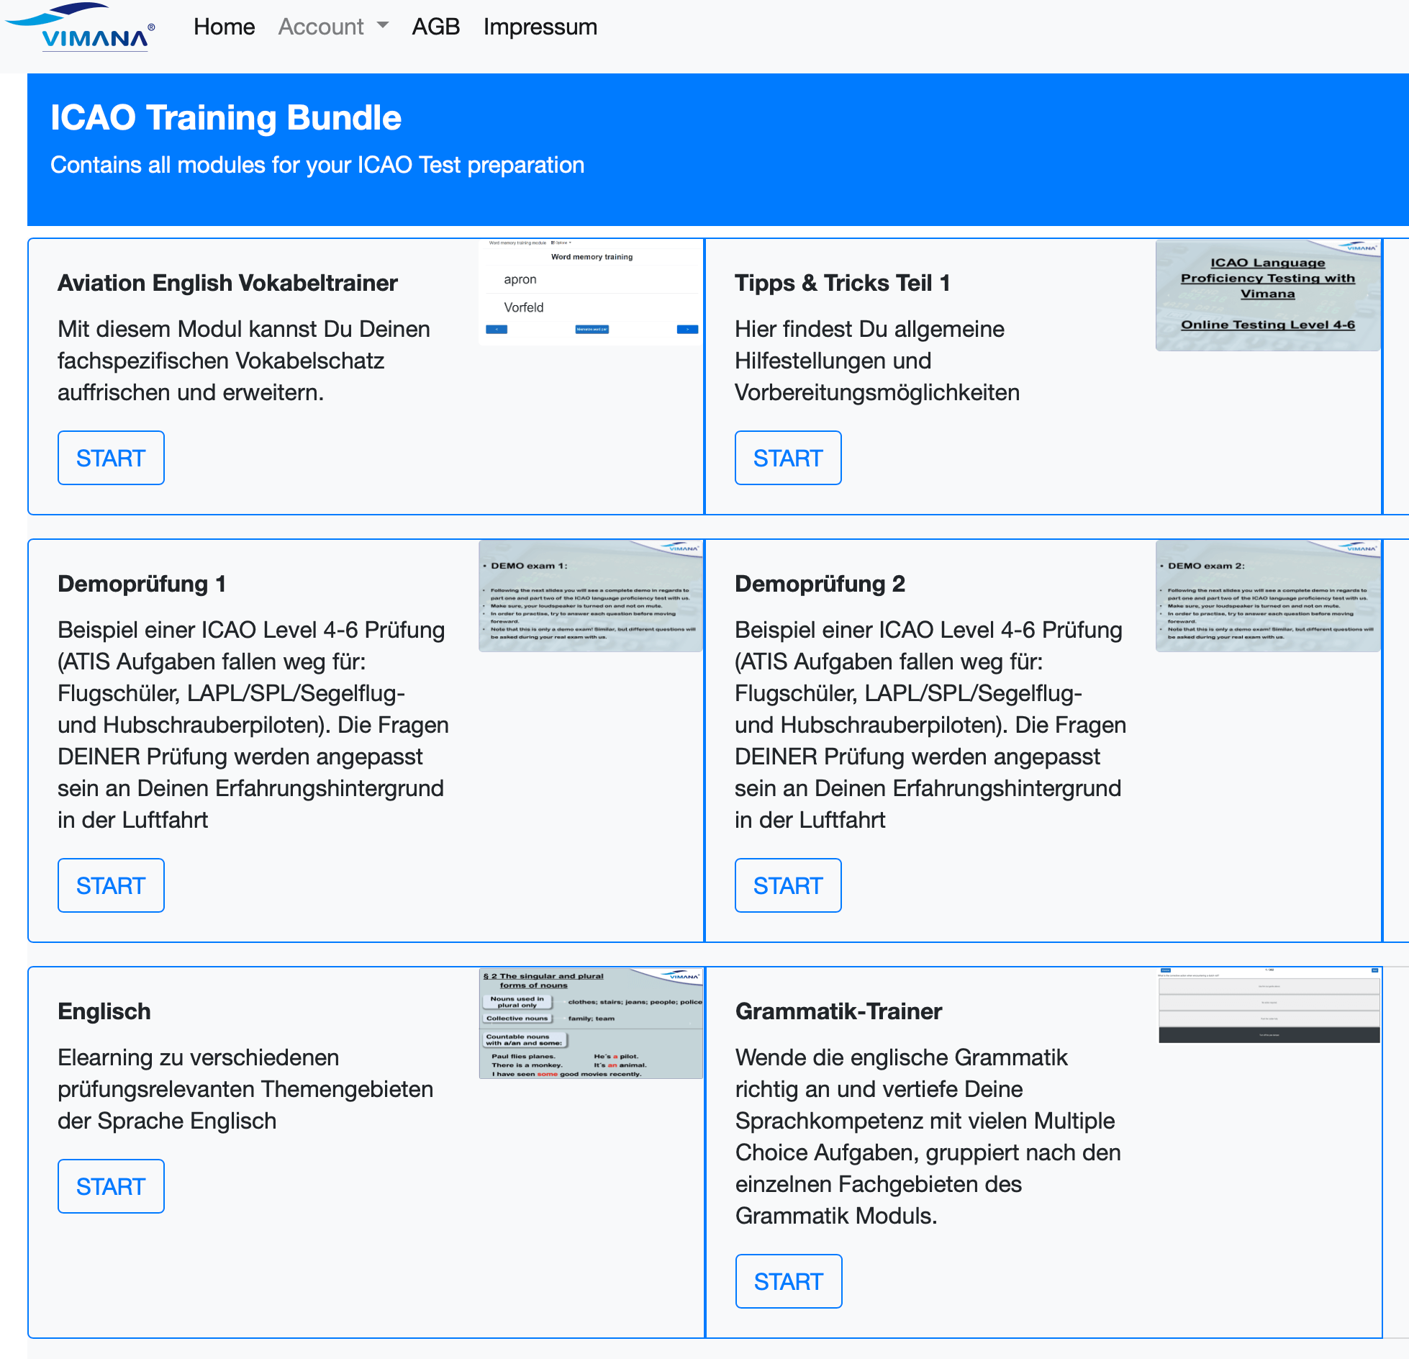Open the AGB page link
The height and width of the screenshot is (1359, 1409).
[x=435, y=27]
